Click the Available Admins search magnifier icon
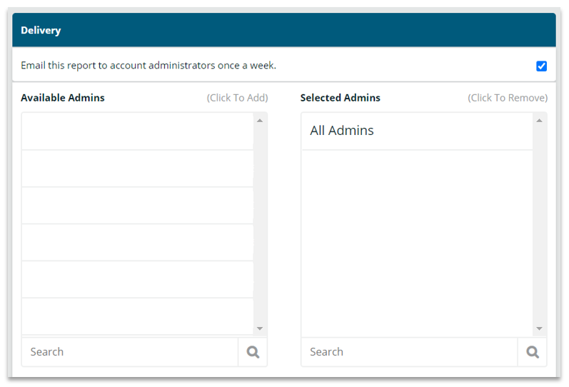The height and width of the screenshot is (387, 569). 253,352
